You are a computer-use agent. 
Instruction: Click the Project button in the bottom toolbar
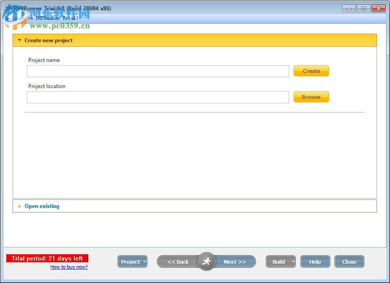coord(130,261)
